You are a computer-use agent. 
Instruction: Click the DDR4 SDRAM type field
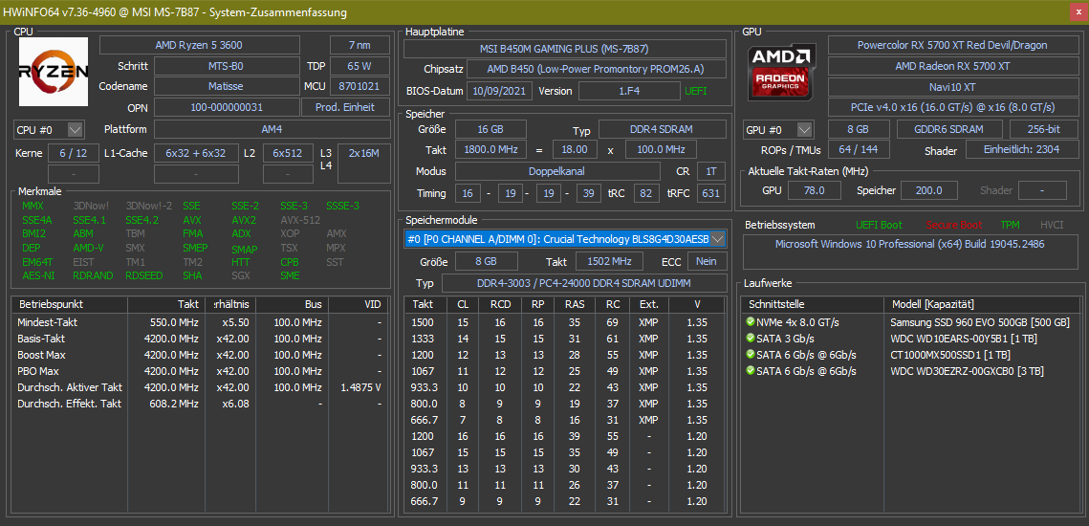click(662, 129)
